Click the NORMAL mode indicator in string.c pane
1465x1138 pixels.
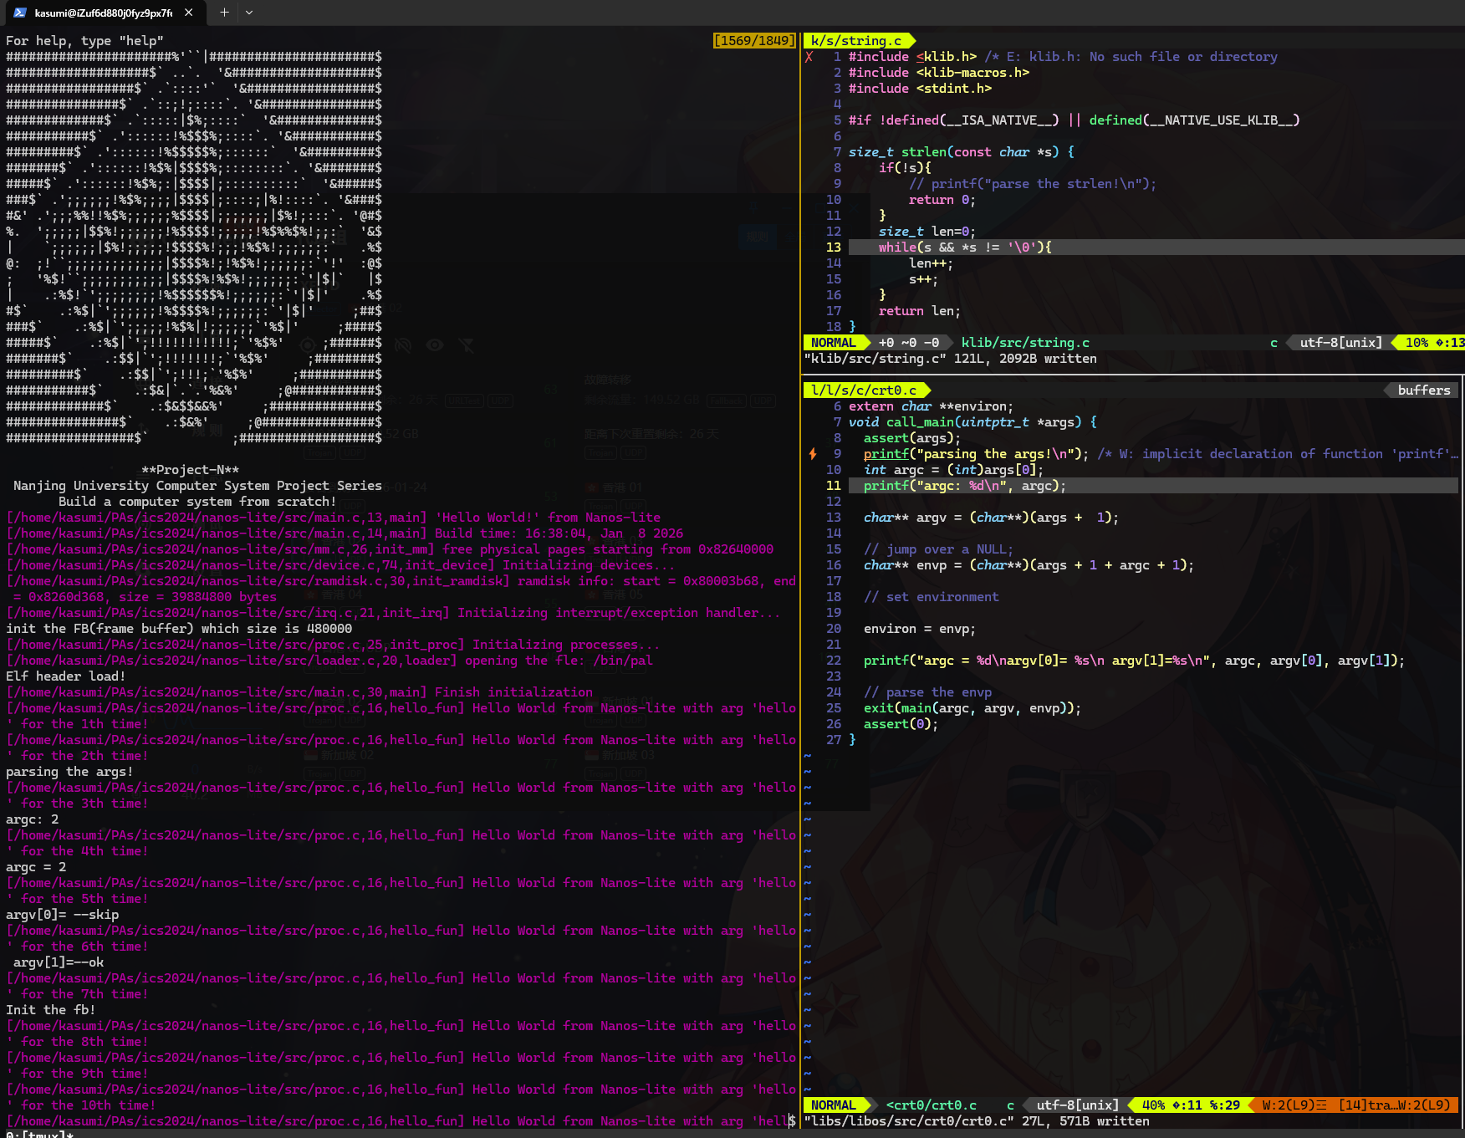834,343
